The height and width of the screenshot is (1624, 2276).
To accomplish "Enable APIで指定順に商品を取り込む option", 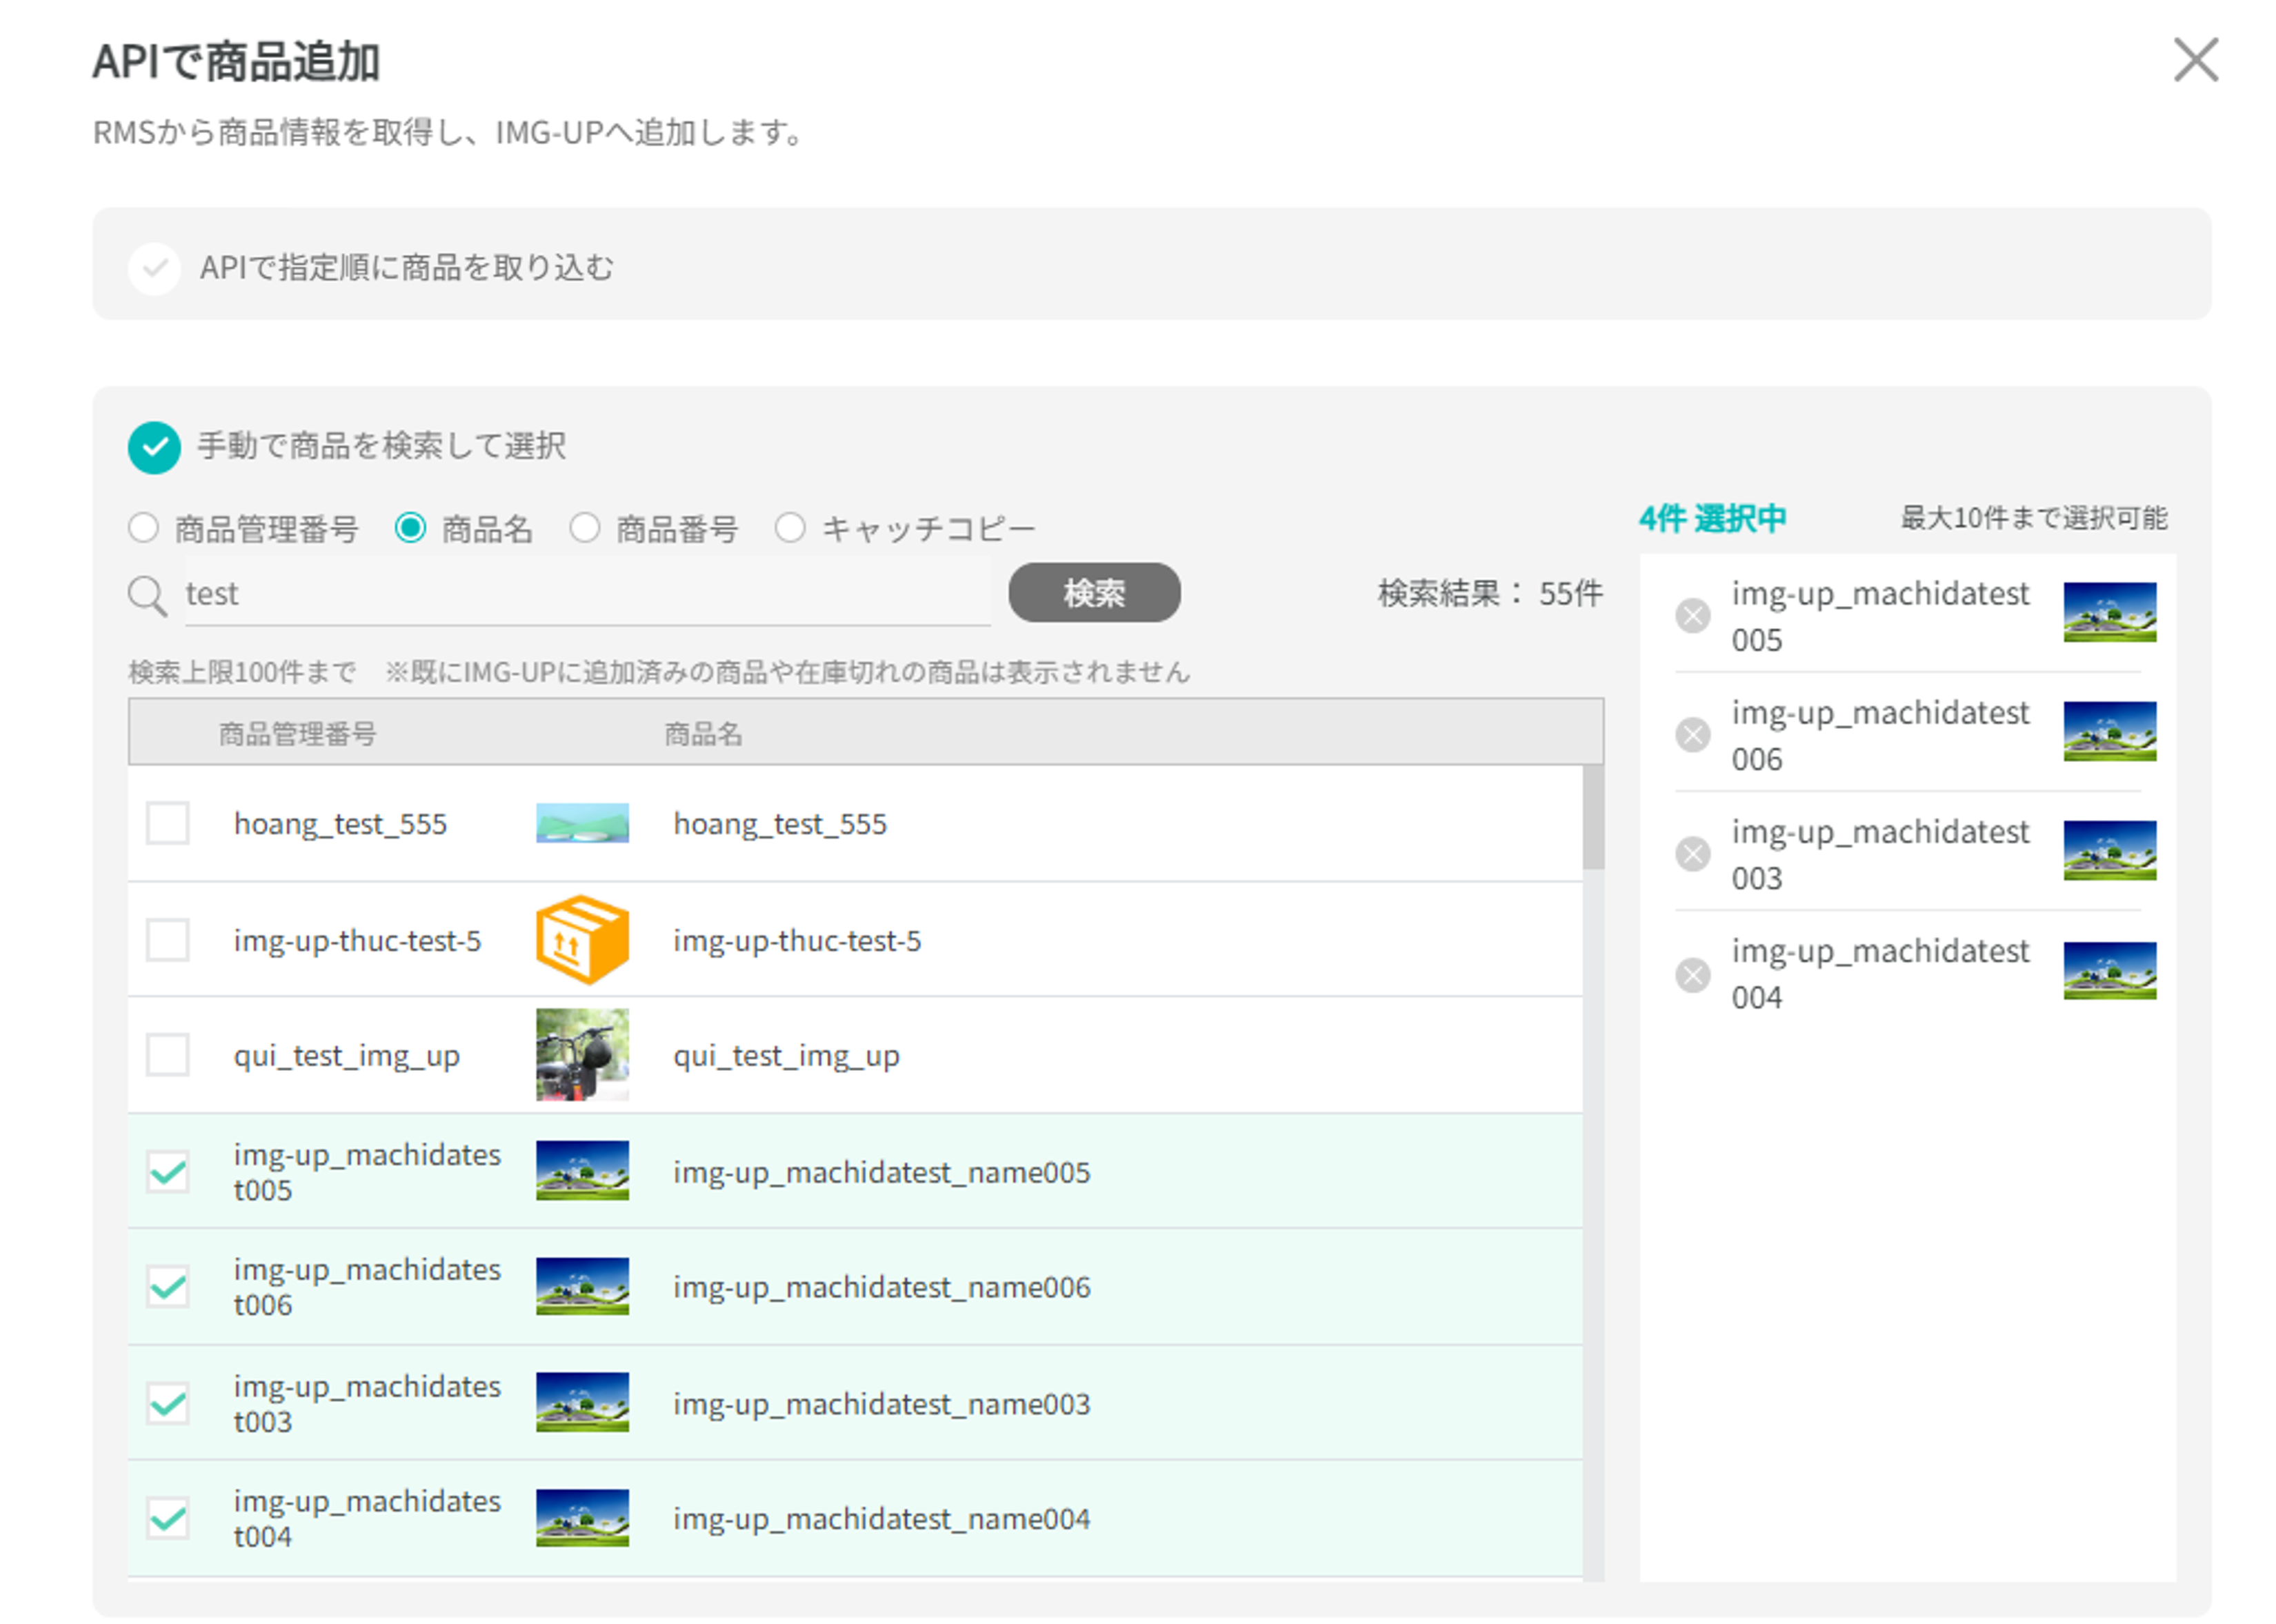I will click(154, 268).
